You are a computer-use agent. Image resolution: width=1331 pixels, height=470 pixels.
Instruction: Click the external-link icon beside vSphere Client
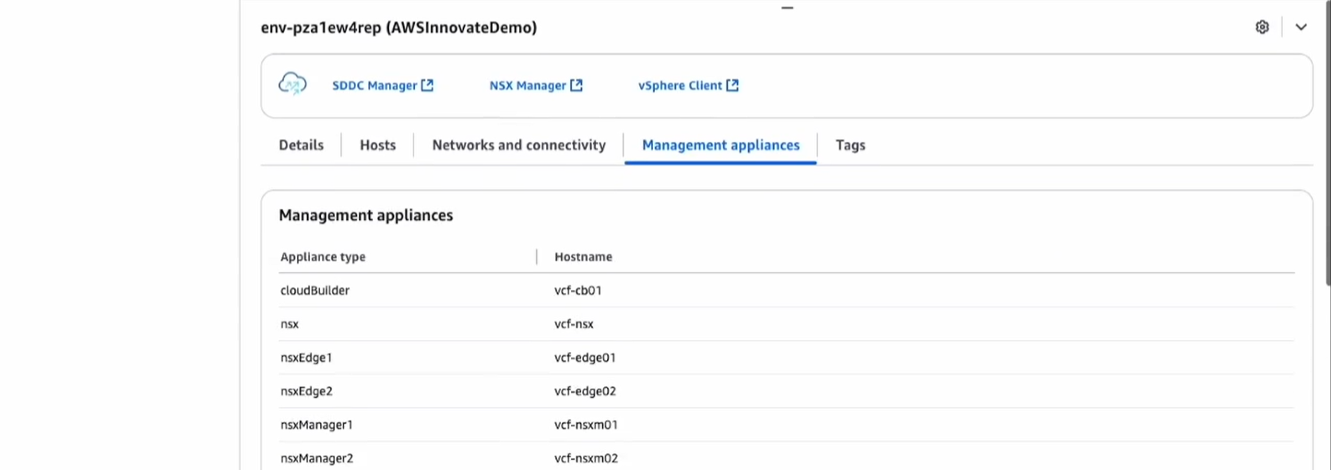pos(732,85)
